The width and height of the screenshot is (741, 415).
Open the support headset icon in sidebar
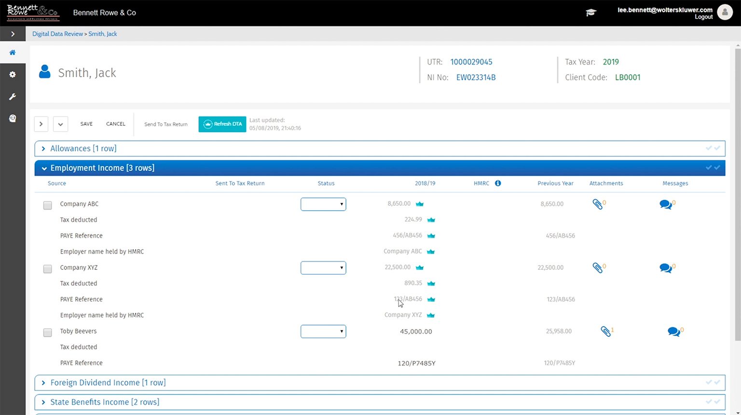coord(13,118)
